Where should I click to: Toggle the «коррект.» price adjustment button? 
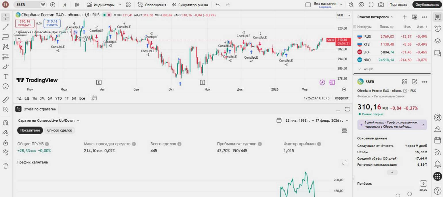pyautogui.click(x=342, y=98)
